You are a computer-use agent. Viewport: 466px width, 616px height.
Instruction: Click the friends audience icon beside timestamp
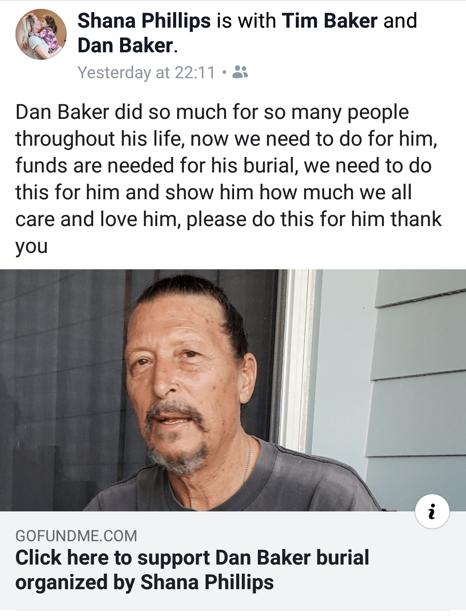click(x=240, y=72)
